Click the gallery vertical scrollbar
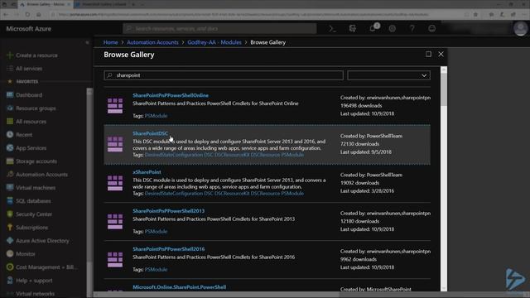Image resolution: width=530 pixels, height=298 pixels. [444, 179]
